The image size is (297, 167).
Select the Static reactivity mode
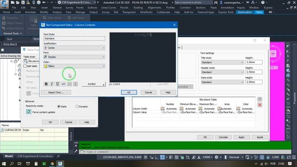click(59, 107)
